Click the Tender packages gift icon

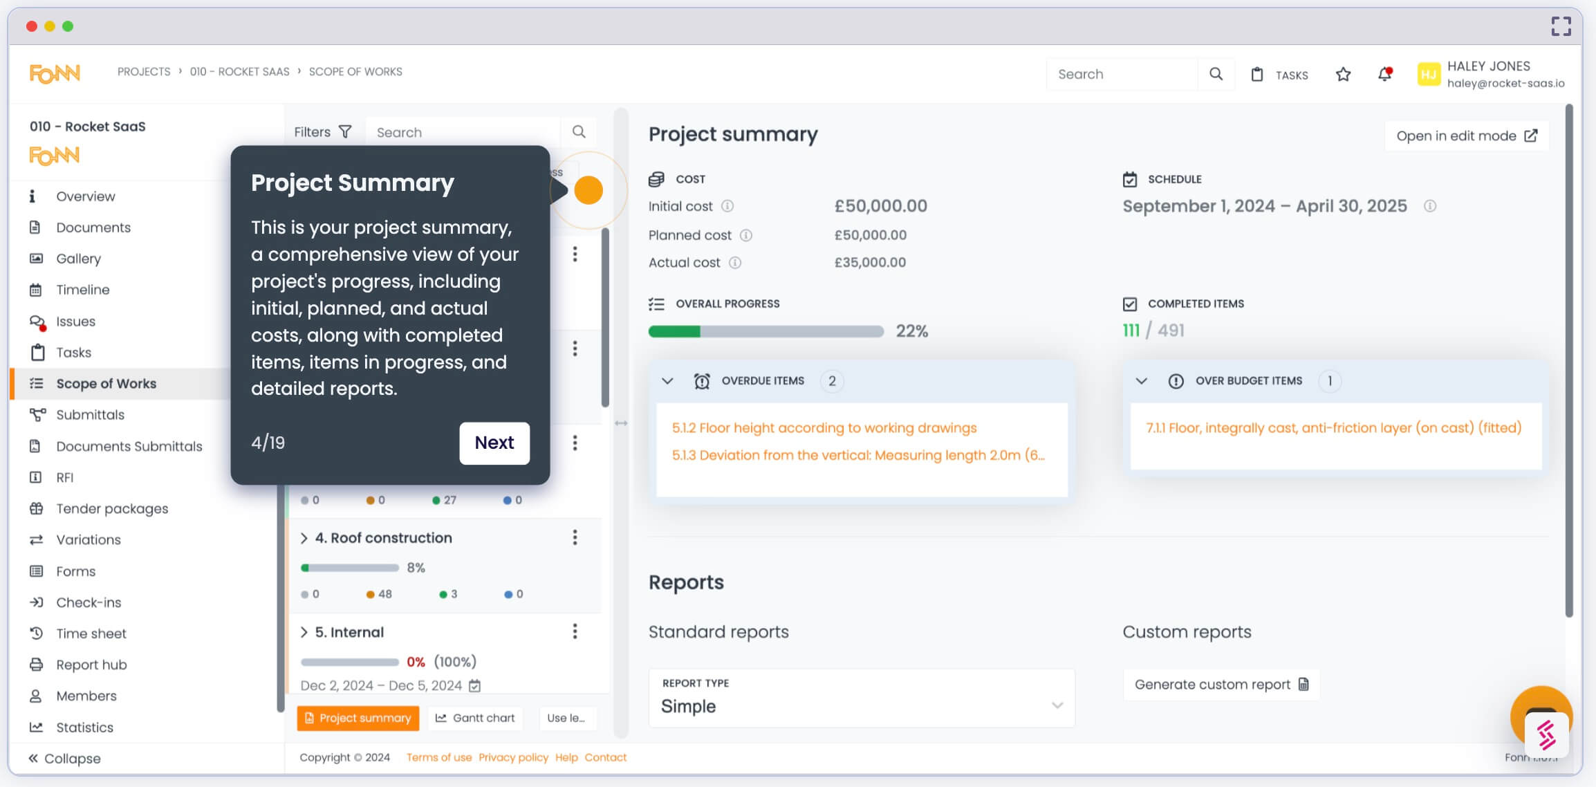point(37,508)
